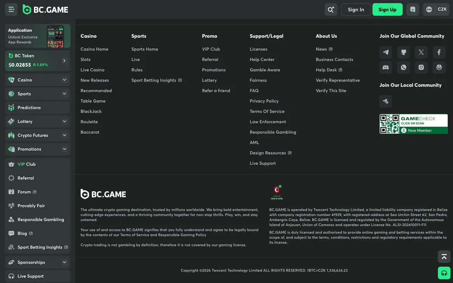Click the Application app rewards banner
Image resolution: width=453 pixels, height=283 pixels.
38,36
